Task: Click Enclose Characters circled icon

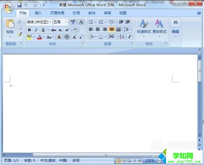Action: (x=67, y=37)
